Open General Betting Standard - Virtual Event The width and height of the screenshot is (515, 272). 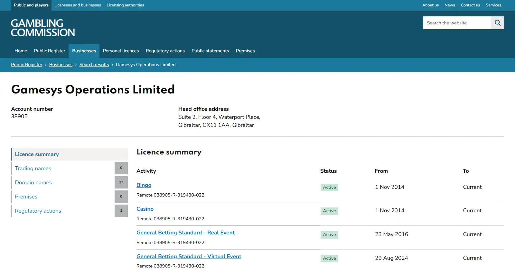pos(189,256)
